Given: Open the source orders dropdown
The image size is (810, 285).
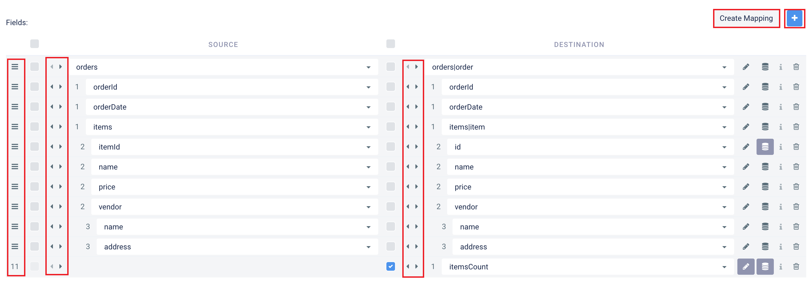Looking at the screenshot, I should pos(224,67).
